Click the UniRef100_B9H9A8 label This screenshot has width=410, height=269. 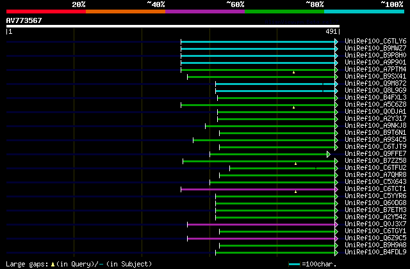[x=375, y=245]
